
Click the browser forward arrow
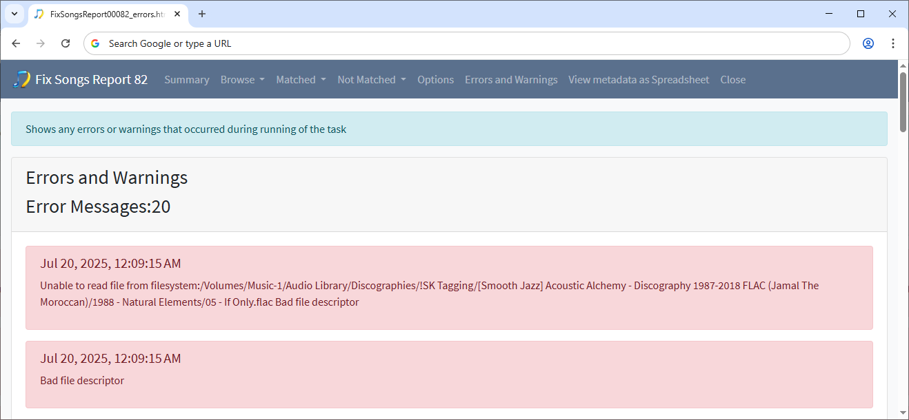coord(41,43)
